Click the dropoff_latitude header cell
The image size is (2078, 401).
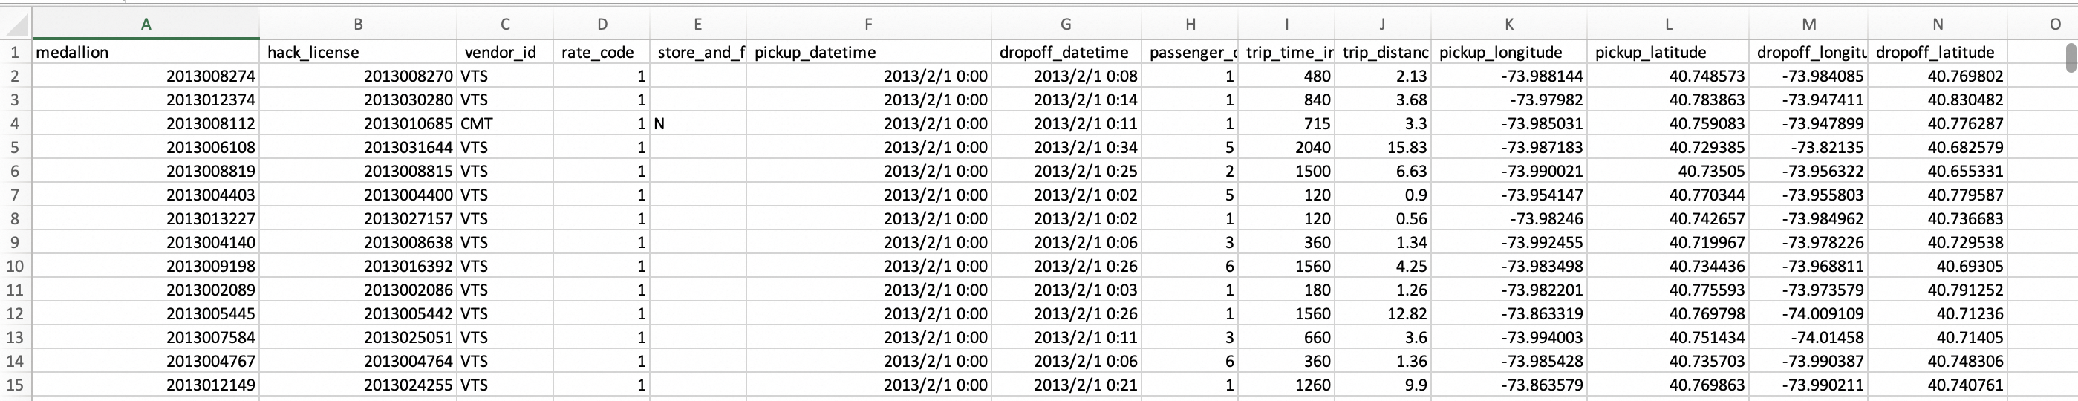(1938, 53)
